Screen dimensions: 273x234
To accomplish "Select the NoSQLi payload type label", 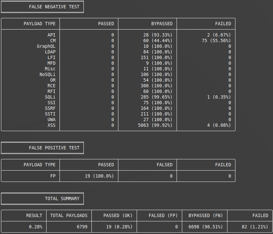I will 47,74.
